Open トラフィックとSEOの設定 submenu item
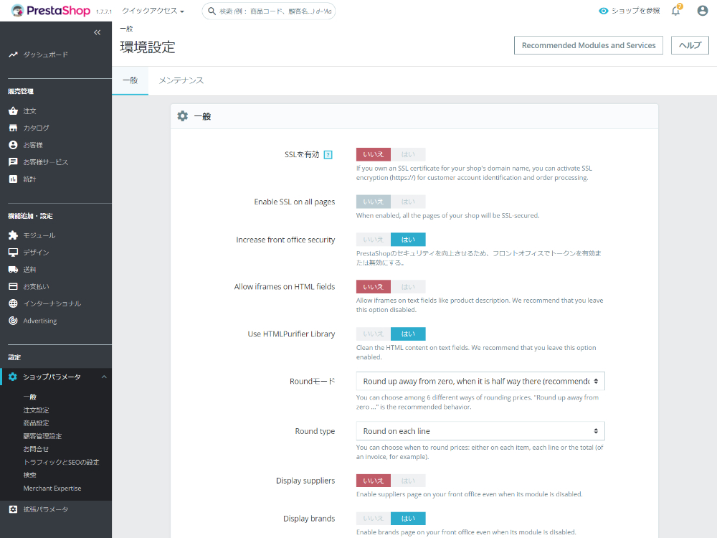The width and height of the screenshot is (717, 538). pyautogui.click(x=61, y=462)
